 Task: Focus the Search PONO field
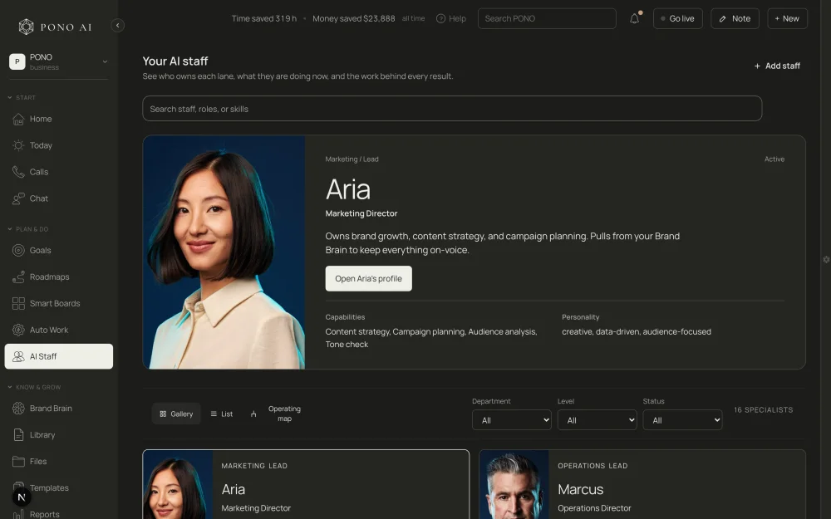click(547, 18)
